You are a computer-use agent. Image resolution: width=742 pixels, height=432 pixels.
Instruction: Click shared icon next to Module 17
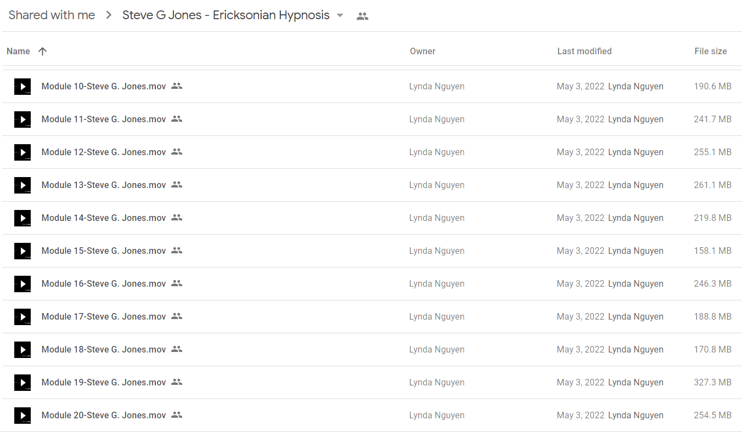pos(177,316)
